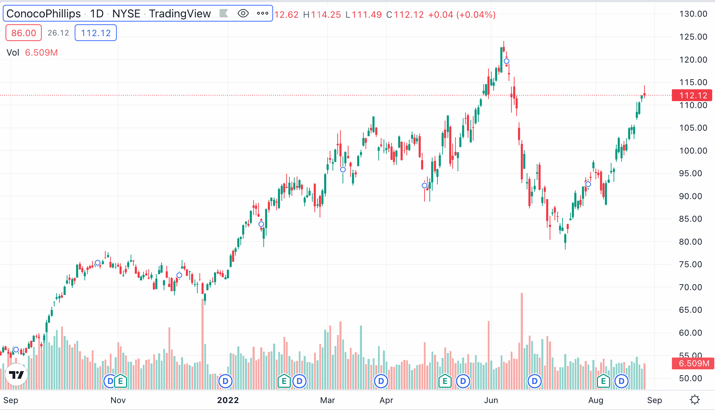Click the 100.00 price scale label

693,150
